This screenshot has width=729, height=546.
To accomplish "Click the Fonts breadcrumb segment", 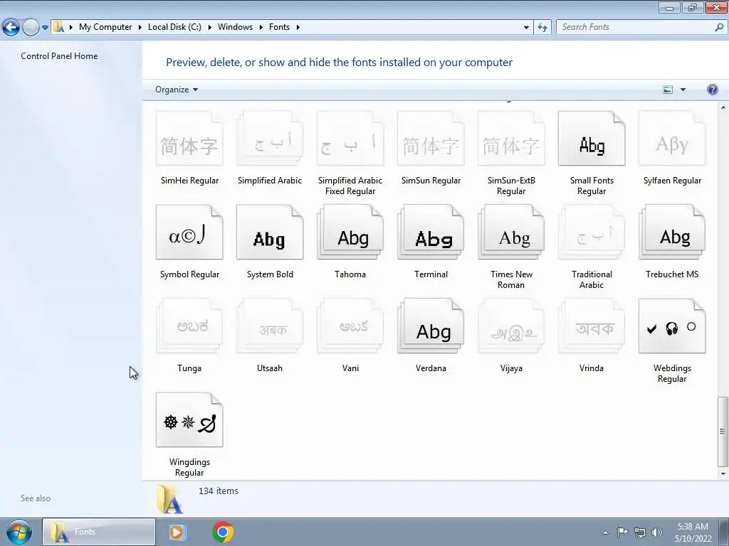I will tap(279, 27).
